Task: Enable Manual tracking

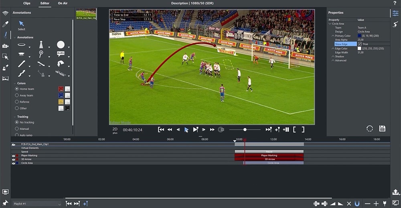Action: [17, 129]
